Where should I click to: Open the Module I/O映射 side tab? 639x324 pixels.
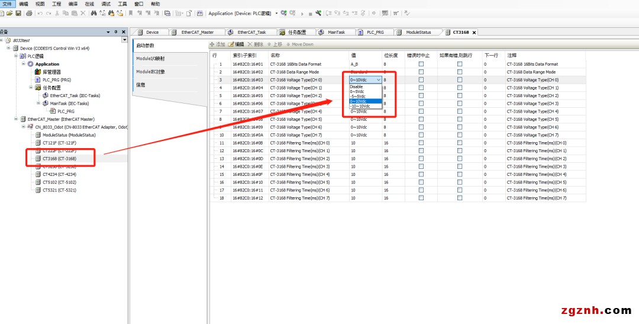(150, 59)
